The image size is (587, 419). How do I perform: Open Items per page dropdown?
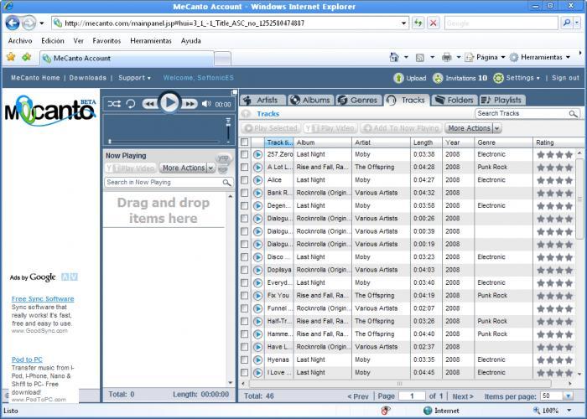coord(569,396)
